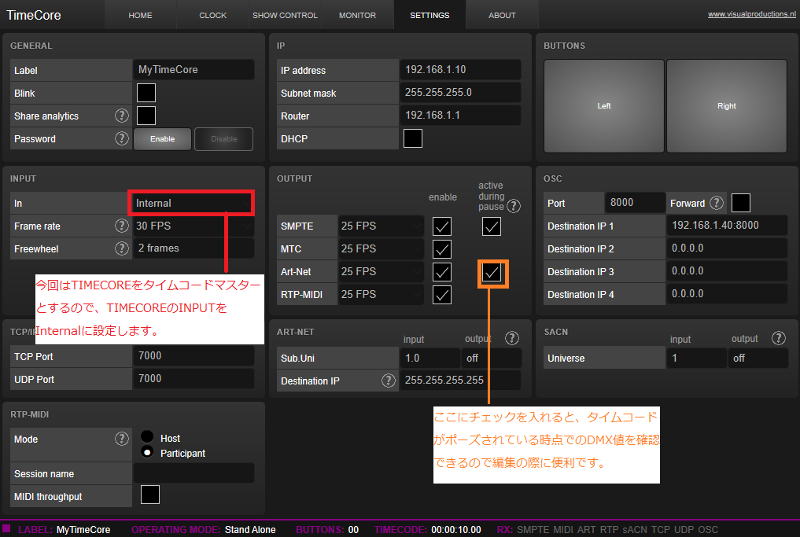Screen dimensions: 800x537
Task: Focus the Destination IP 3 field
Action: 727,271
